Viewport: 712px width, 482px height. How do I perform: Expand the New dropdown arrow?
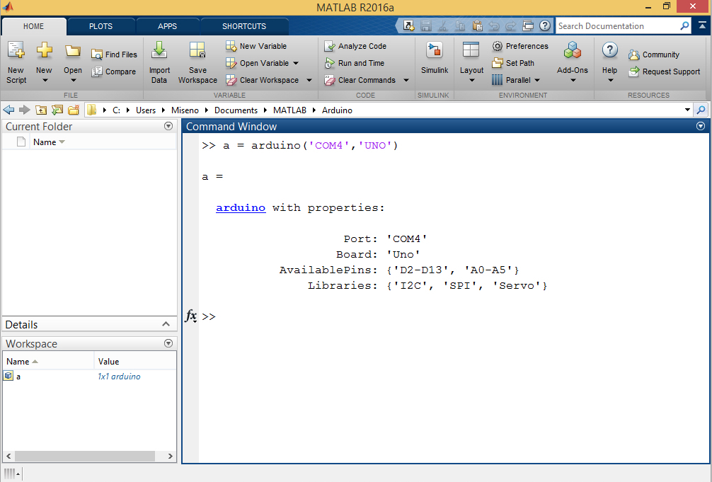[45, 81]
